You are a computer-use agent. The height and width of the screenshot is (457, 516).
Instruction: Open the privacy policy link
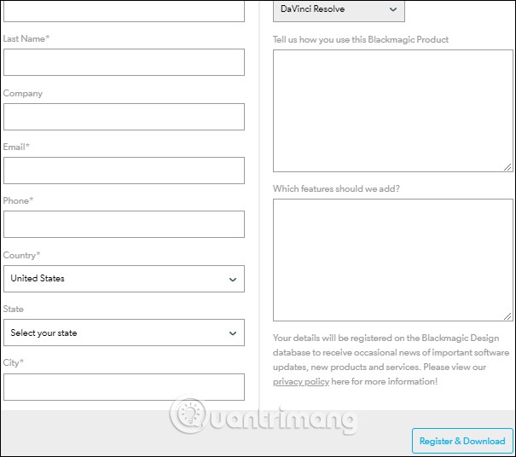coord(300,382)
